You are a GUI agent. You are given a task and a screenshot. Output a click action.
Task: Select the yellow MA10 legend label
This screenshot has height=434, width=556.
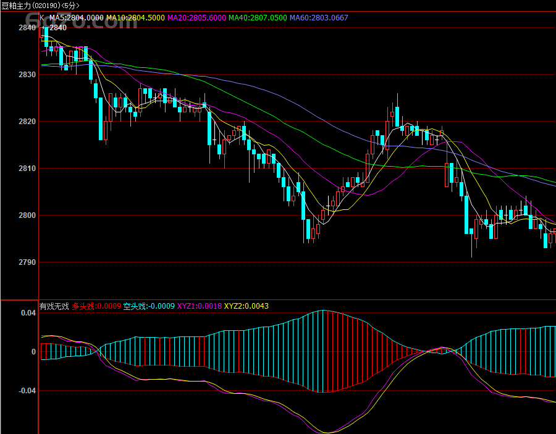click(135, 18)
